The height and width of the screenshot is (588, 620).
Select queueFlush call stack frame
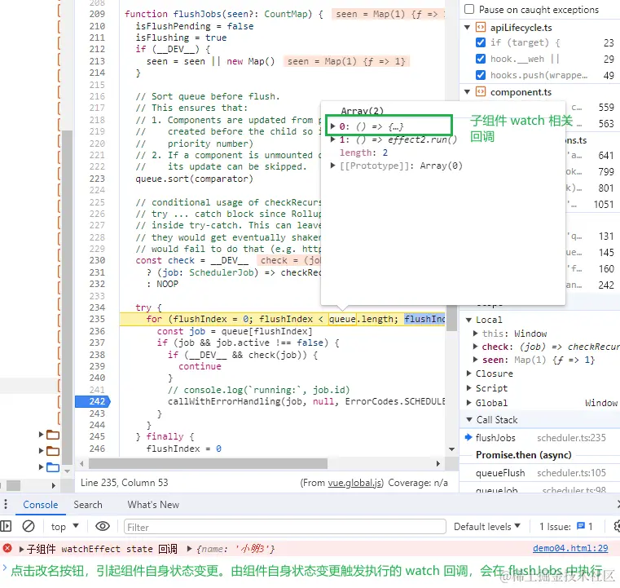point(540,473)
